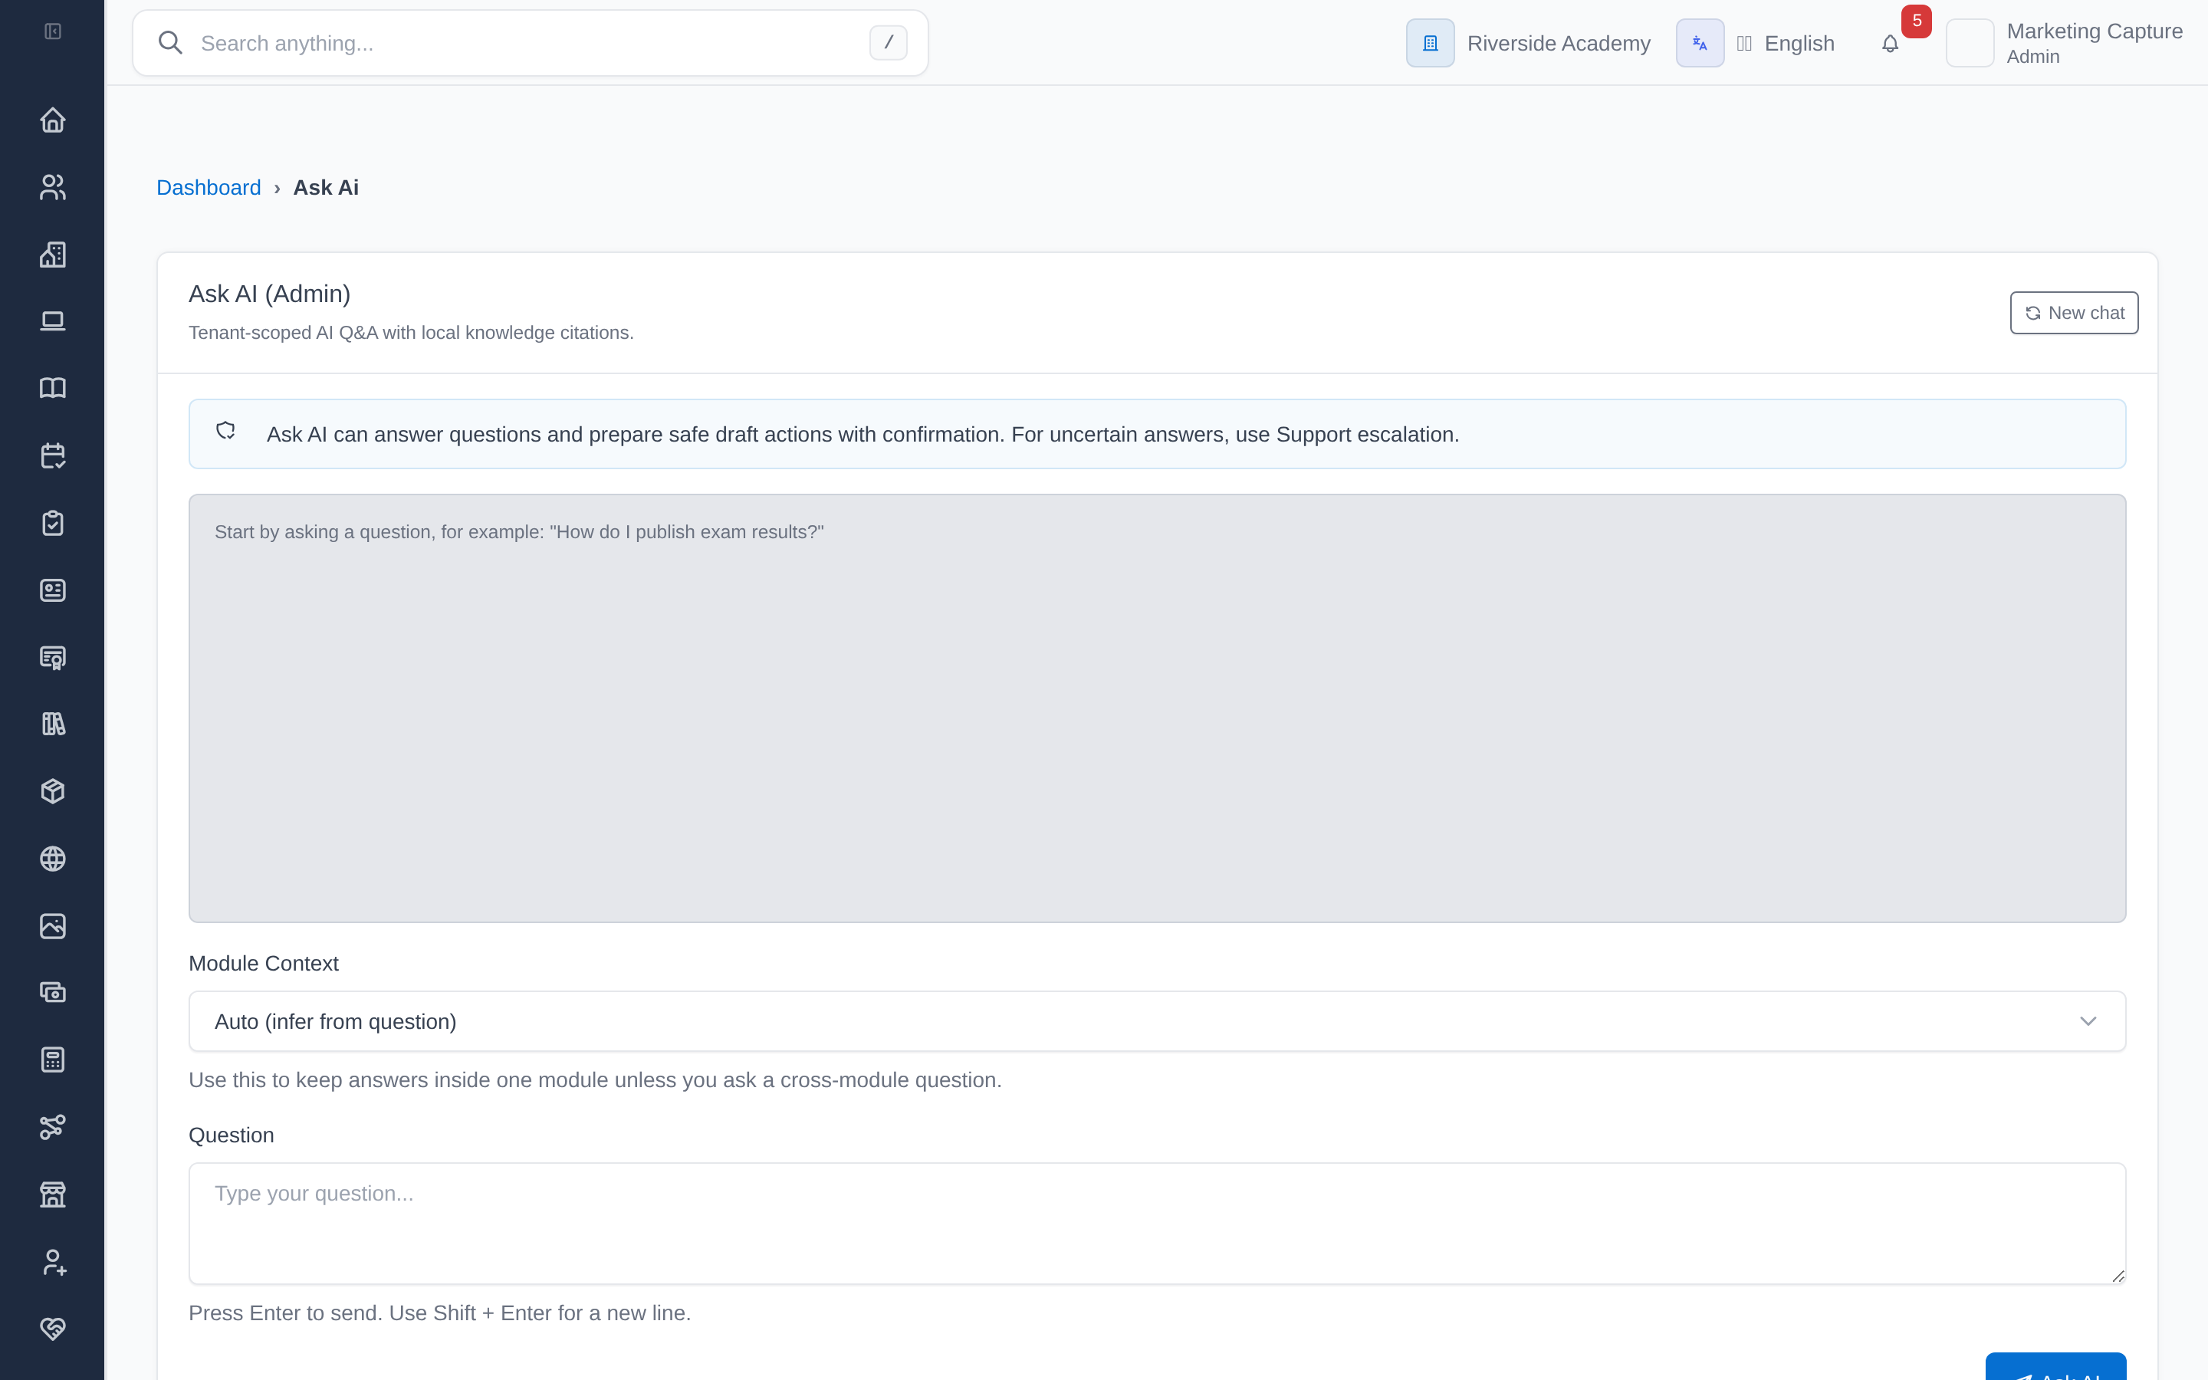Open the handshake heart sidebar icon
The height and width of the screenshot is (1380, 2208).
[x=53, y=1328]
